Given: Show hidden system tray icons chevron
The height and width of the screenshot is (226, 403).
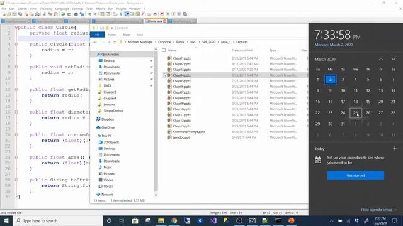Looking at the screenshot, I should tap(332, 220).
